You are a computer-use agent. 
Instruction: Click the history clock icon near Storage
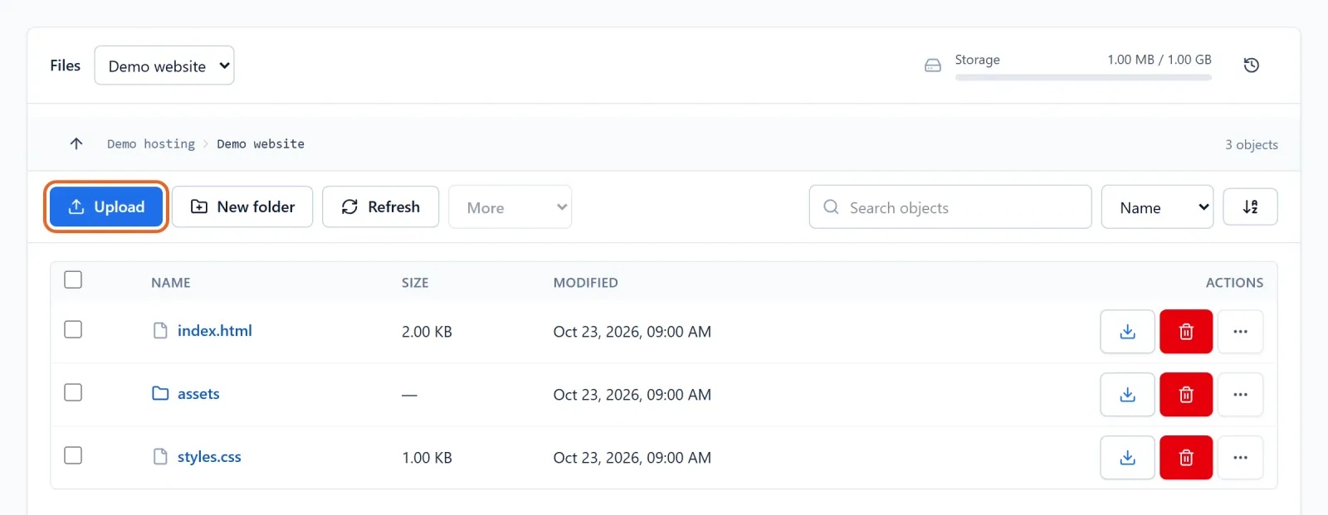tap(1252, 66)
